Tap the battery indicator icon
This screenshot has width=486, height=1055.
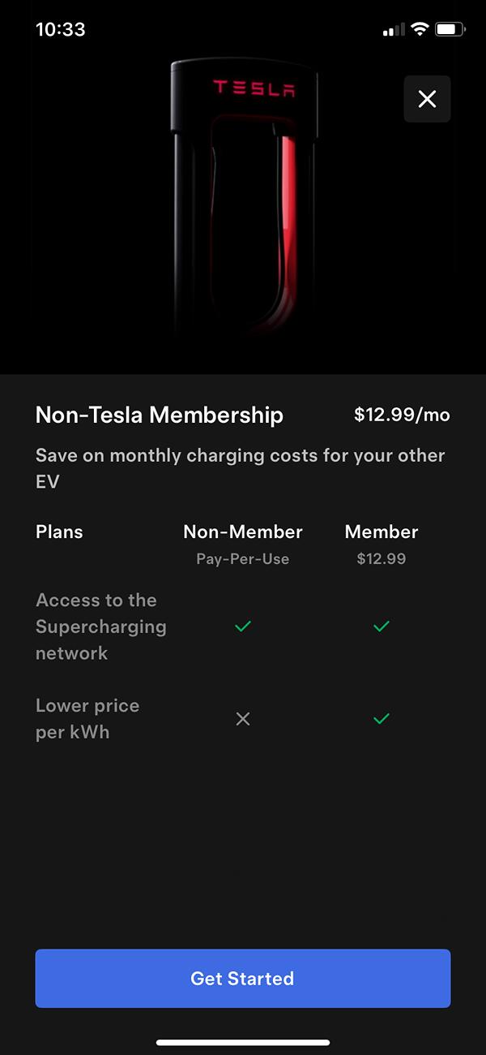click(450, 29)
